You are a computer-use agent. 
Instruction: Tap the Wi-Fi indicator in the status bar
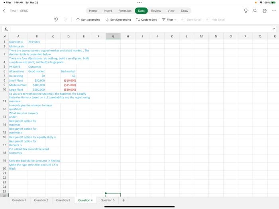point(261,2)
